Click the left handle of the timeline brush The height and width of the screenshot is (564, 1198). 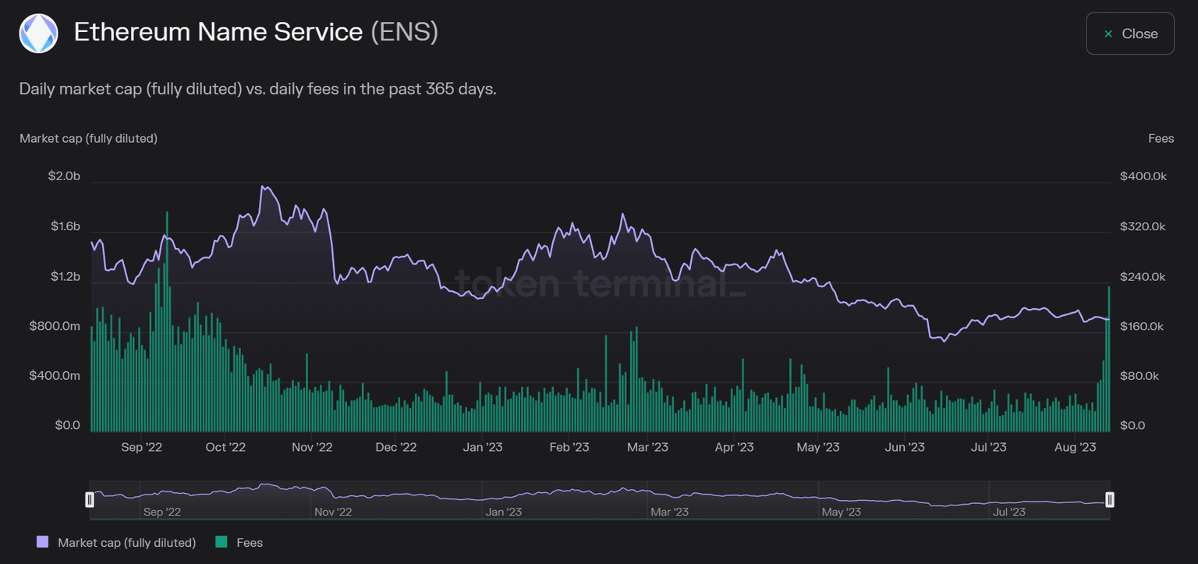tap(90, 499)
